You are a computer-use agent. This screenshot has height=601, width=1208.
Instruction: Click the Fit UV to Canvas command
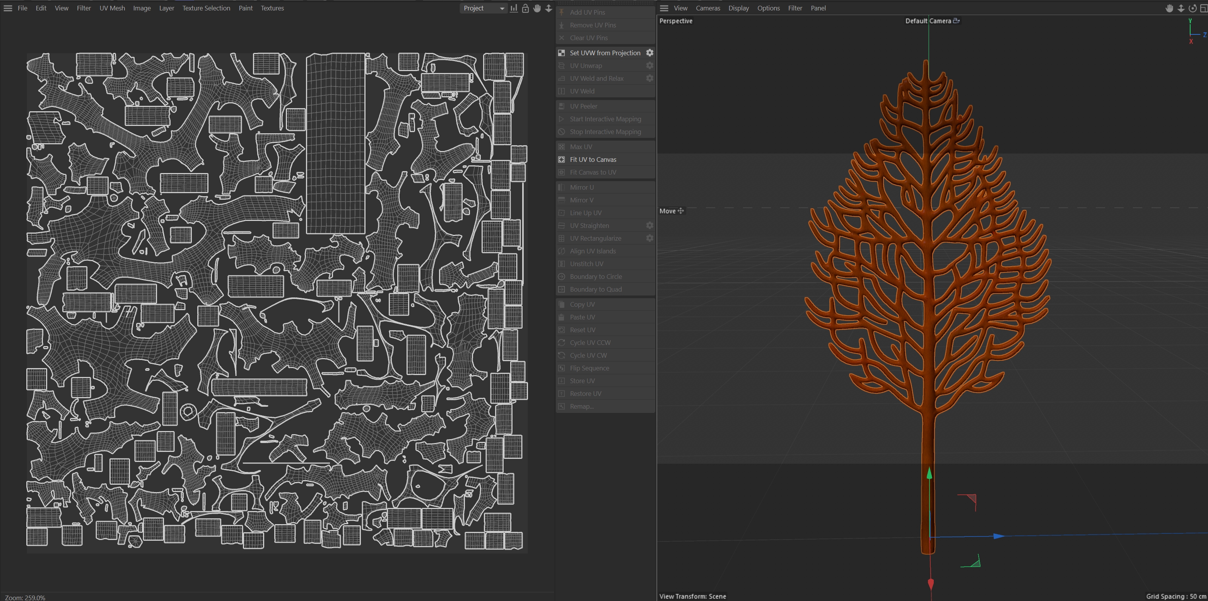click(593, 159)
